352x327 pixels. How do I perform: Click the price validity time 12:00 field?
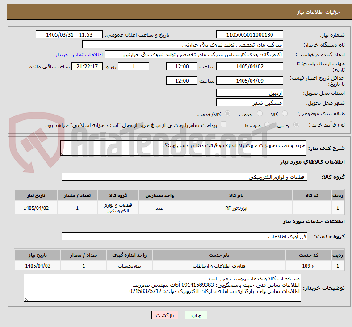tap(182, 81)
